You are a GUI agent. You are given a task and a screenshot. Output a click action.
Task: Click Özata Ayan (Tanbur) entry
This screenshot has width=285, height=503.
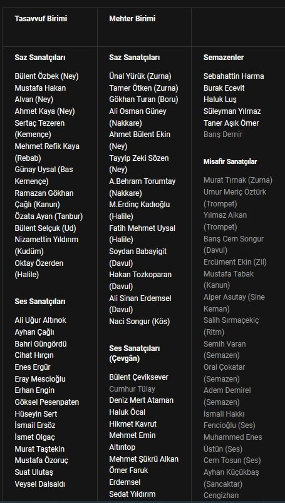point(48,216)
